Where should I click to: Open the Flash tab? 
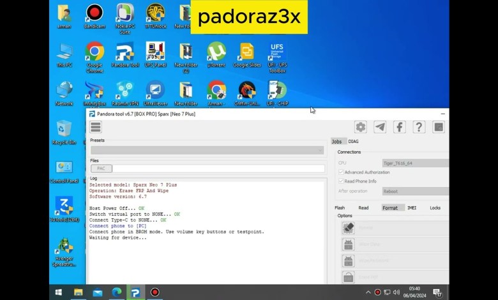(x=340, y=207)
